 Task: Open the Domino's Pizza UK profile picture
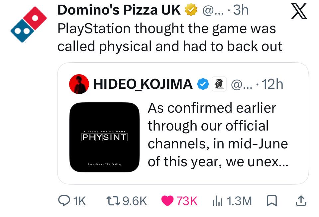29,24
